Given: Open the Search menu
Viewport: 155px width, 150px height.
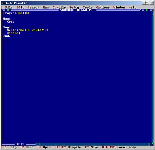Looking at the screenshot, I should (x=33, y=7).
